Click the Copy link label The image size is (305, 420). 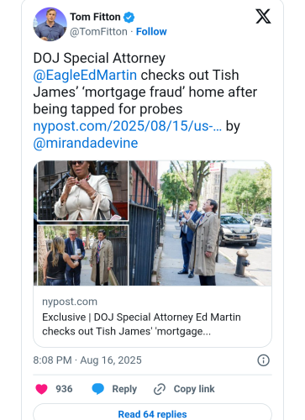coord(194,389)
